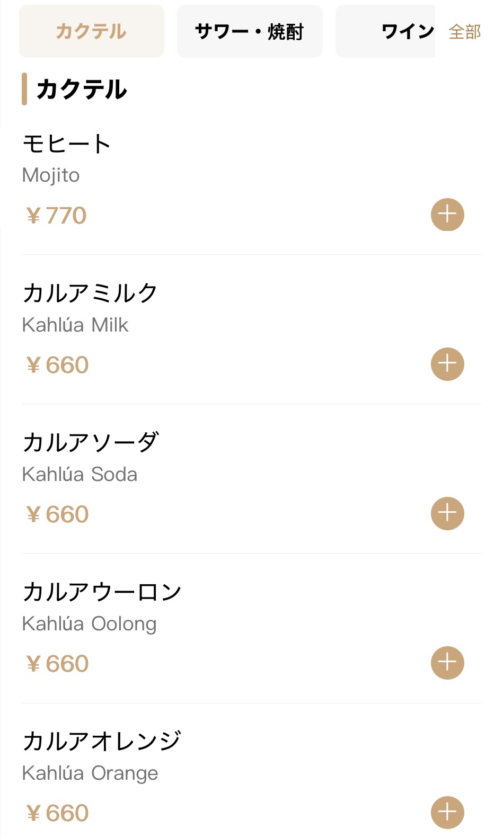This screenshot has width=503, height=838.
Task: Open カルアウーロン drink entry
Action: point(102,592)
